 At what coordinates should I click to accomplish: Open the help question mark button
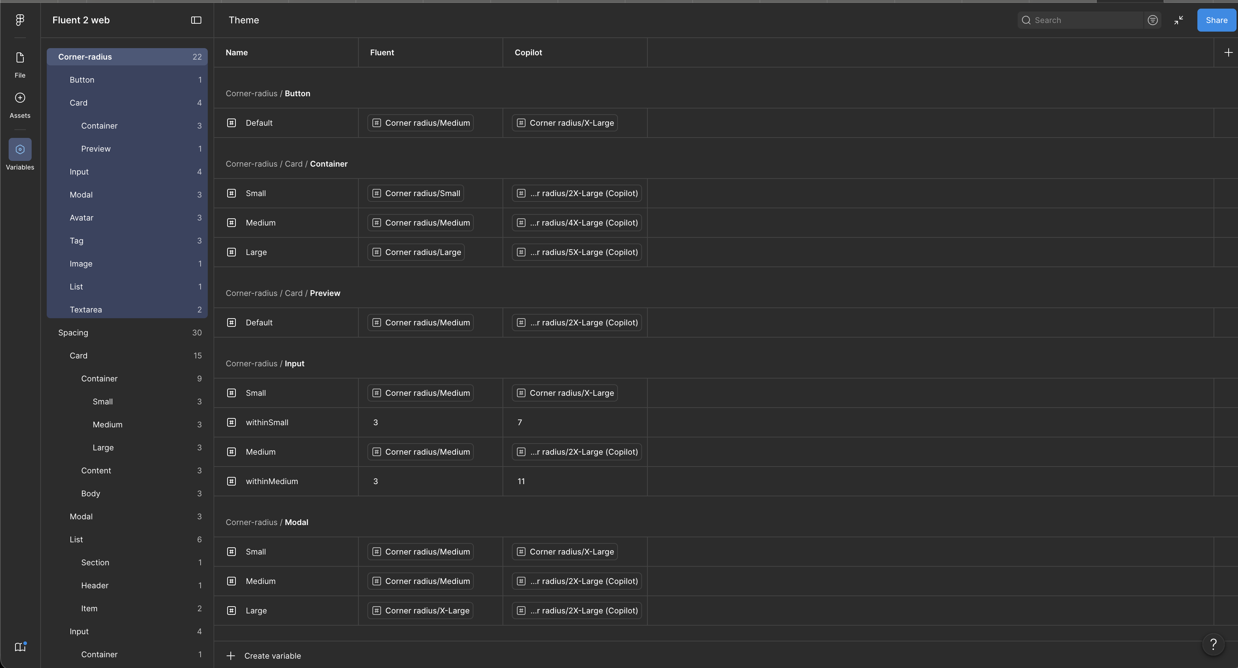1213,644
